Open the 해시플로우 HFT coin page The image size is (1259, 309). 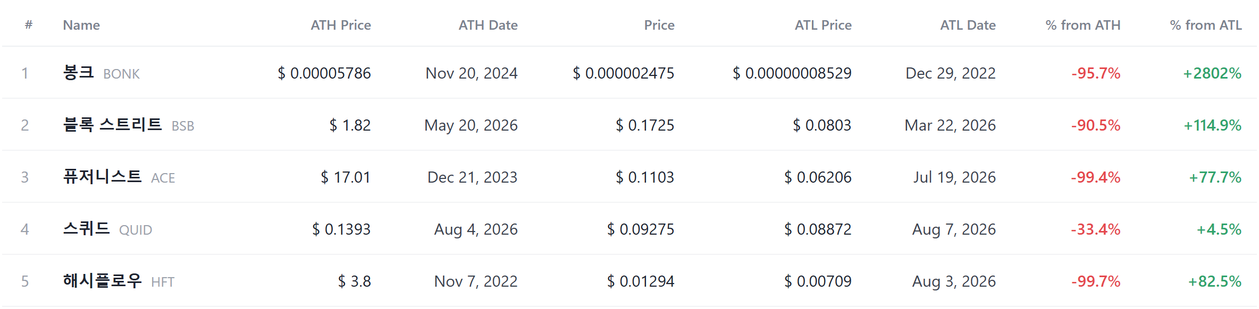[x=119, y=281]
